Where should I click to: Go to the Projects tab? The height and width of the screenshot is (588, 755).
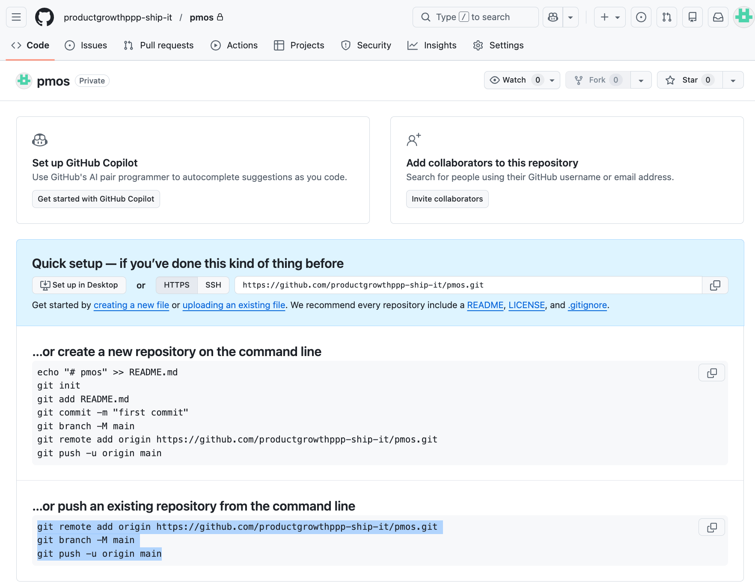(299, 45)
